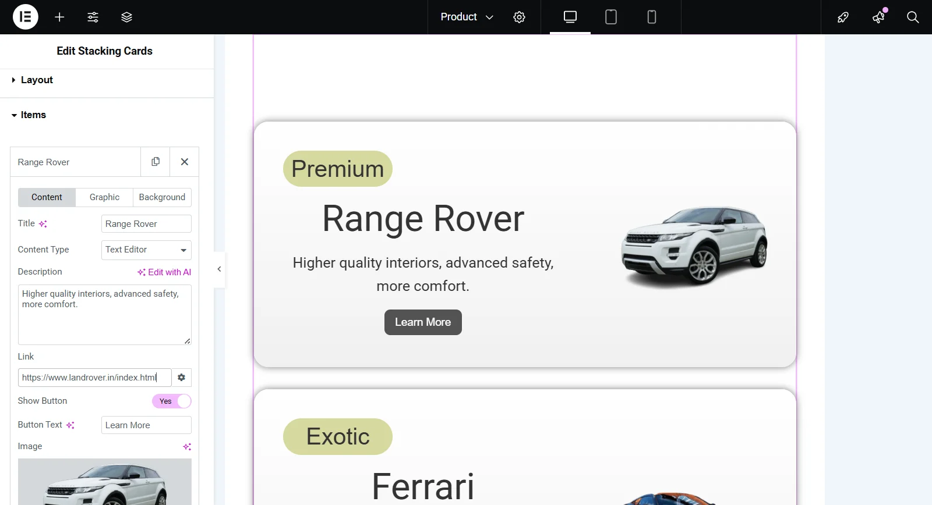Viewport: 932px width, 505px height.
Task: Open the Finder search icon
Action: pos(913,17)
